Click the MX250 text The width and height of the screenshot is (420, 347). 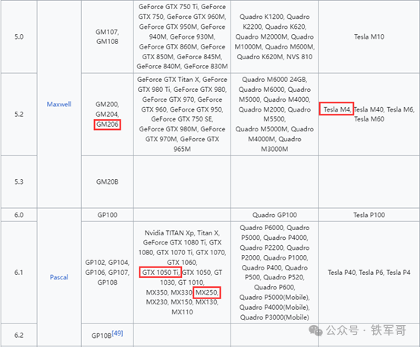(x=207, y=292)
